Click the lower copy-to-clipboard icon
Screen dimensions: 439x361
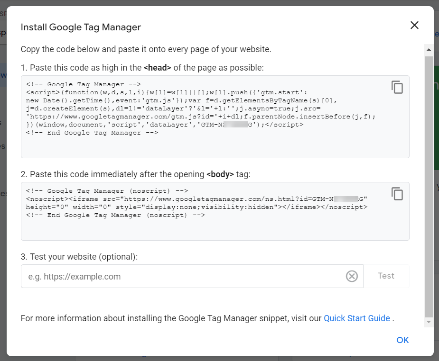pyautogui.click(x=397, y=194)
